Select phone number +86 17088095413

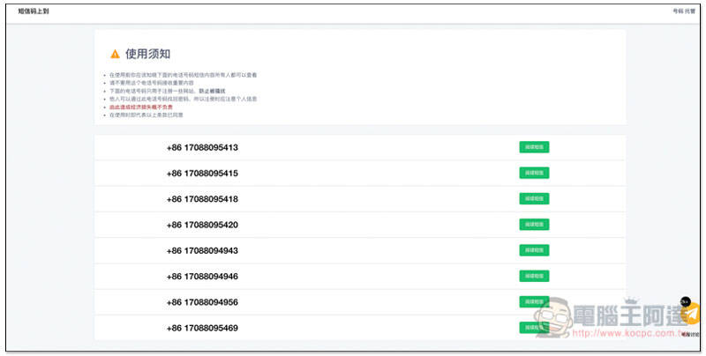pos(202,147)
